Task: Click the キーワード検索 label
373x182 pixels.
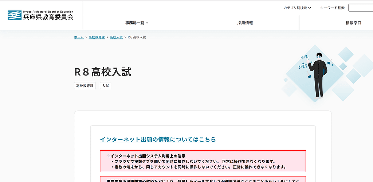Action: 332,8
